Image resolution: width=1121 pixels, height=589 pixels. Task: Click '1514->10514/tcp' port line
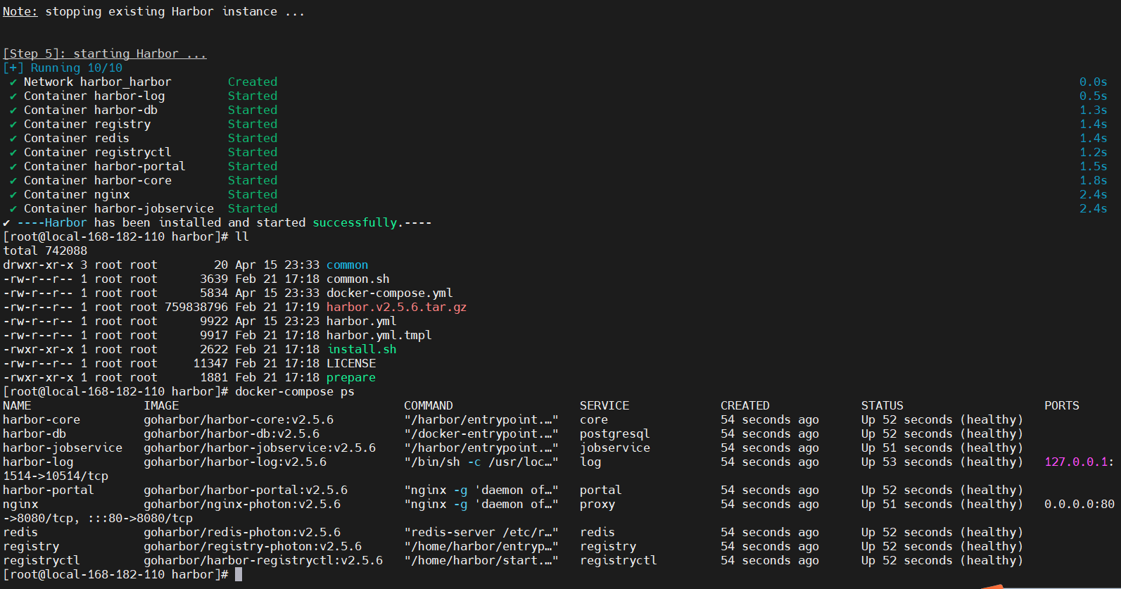[x=56, y=476]
